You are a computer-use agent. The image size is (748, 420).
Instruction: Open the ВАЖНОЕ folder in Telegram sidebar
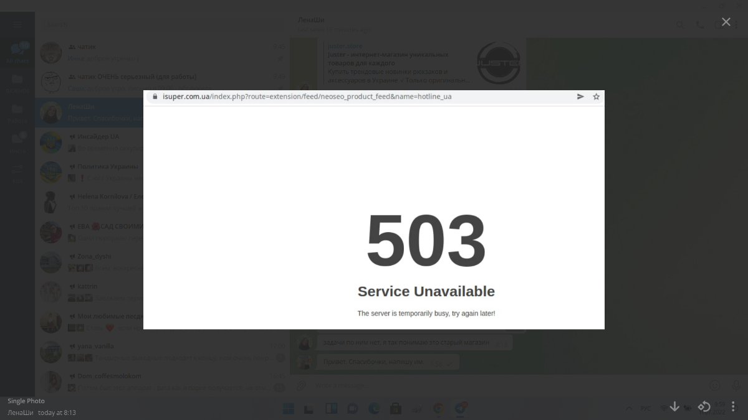point(17,83)
